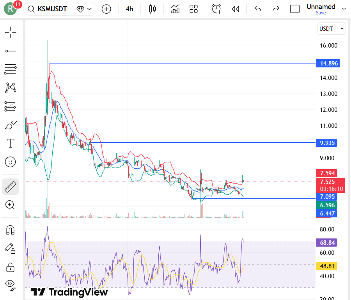Click the 14.896 blue price label

(328, 64)
